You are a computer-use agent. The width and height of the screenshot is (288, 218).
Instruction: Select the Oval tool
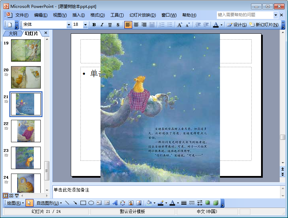(91, 203)
